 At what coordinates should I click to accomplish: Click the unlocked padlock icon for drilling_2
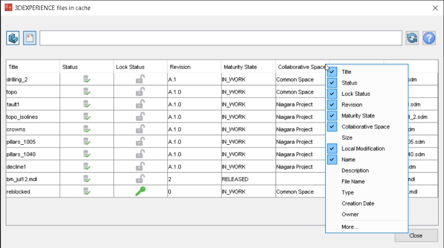point(140,79)
